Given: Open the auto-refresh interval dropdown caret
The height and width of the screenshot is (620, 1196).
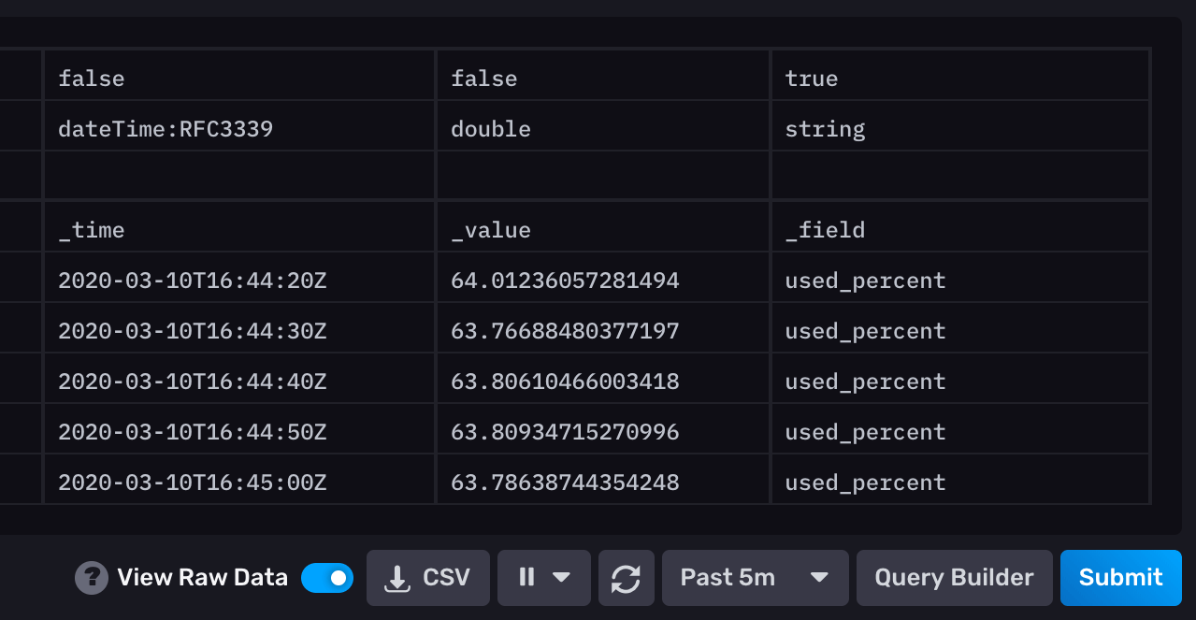Looking at the screenshot, I should 561,578.
